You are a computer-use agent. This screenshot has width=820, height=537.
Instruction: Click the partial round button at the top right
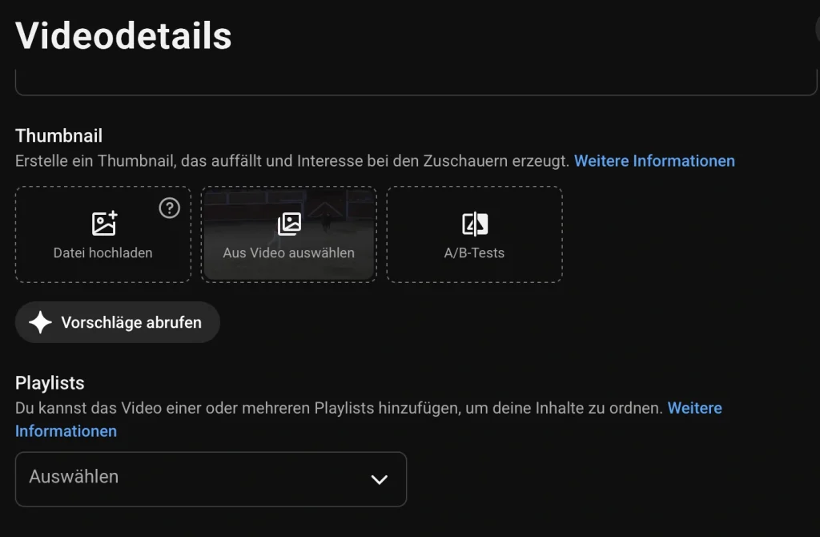tap(818, 30)
